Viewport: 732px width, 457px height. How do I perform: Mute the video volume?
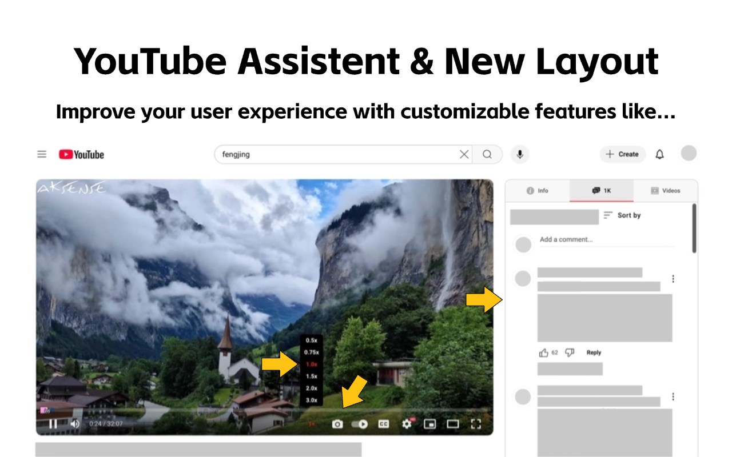(x=74, y=424)
